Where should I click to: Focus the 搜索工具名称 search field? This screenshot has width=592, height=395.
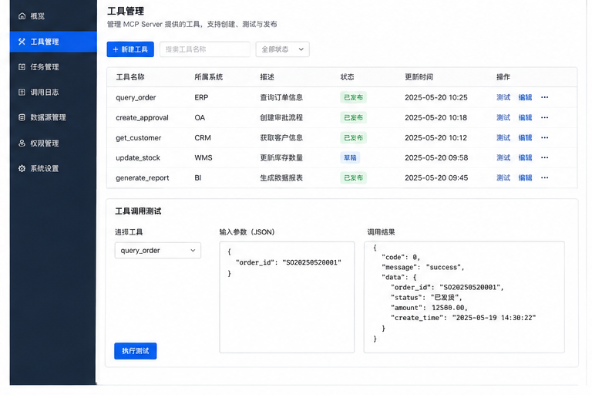(205, 49)
